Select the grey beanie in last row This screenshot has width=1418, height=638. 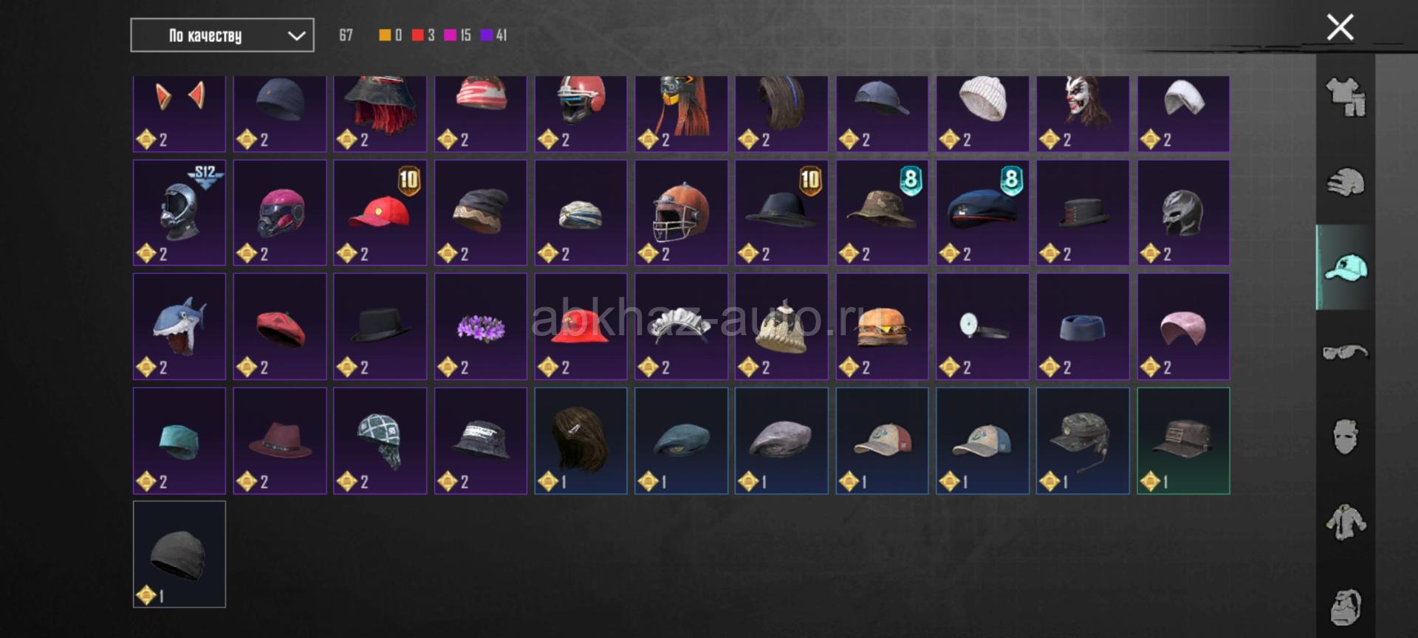[x=179, y=555]
